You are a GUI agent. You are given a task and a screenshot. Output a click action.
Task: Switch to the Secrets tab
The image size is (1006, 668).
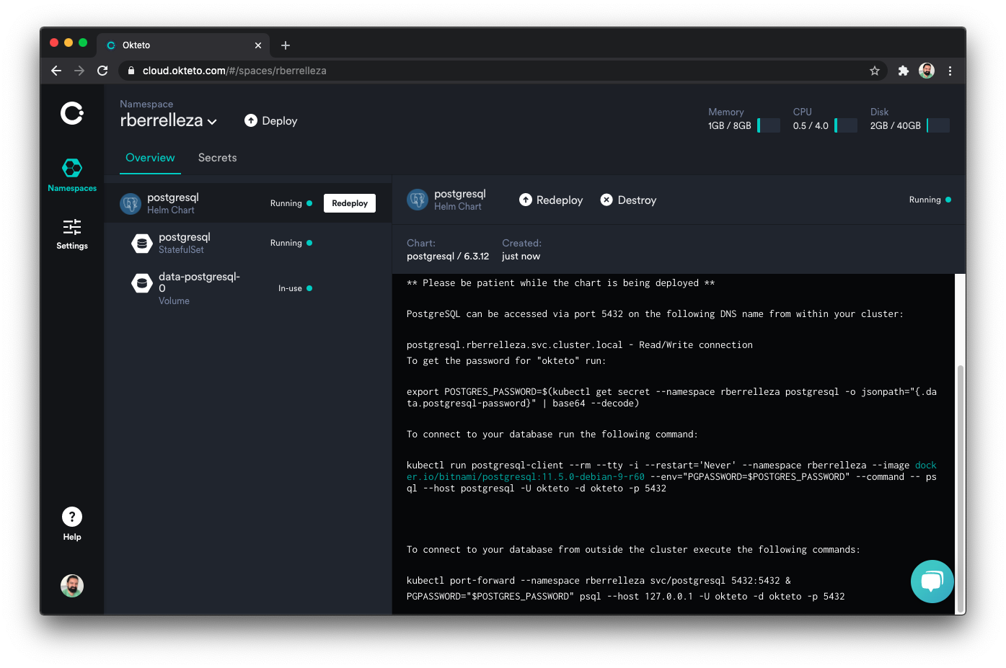(x=218, y=158)
